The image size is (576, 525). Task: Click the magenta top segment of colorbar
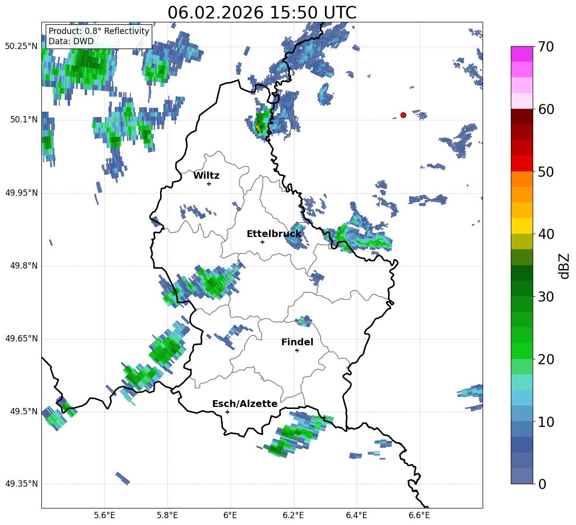click(522, 54)
